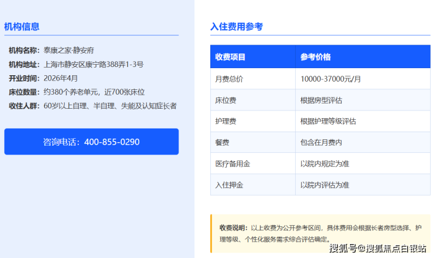Select the 以院内规定为准 cell
Viewport: 436px width, 258px height.
tap(363, 164)
